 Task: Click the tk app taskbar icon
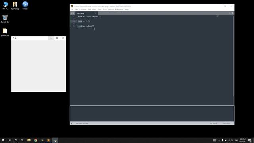click(x=55, y=140)
